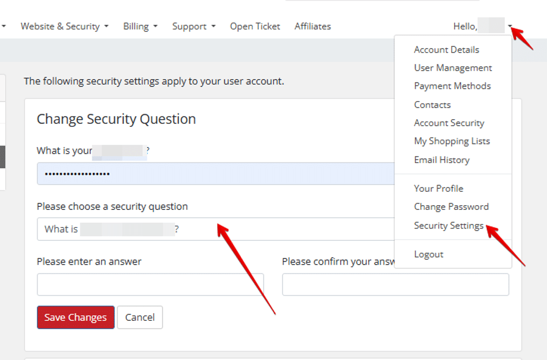547x360 pixels.
Task: Open My Shopping Lists
Action: [452, 141]
